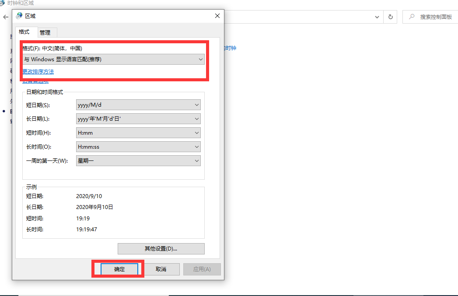Click the 应用 button

click(x=202, y=269)
